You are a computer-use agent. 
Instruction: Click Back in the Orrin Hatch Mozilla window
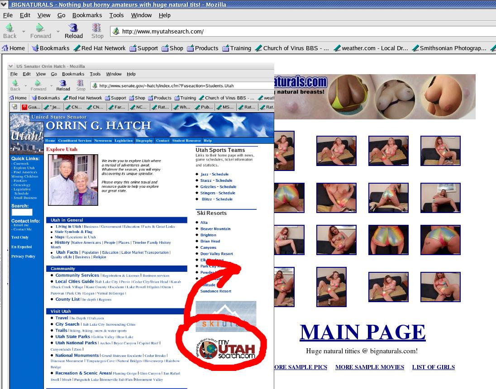[x=15, y=85]
